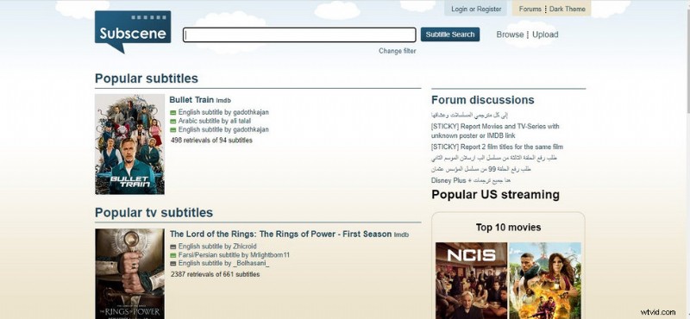This screenshot has width=690, height=319.
Task: Open the Browse menu item
Action: coord(510,34)
